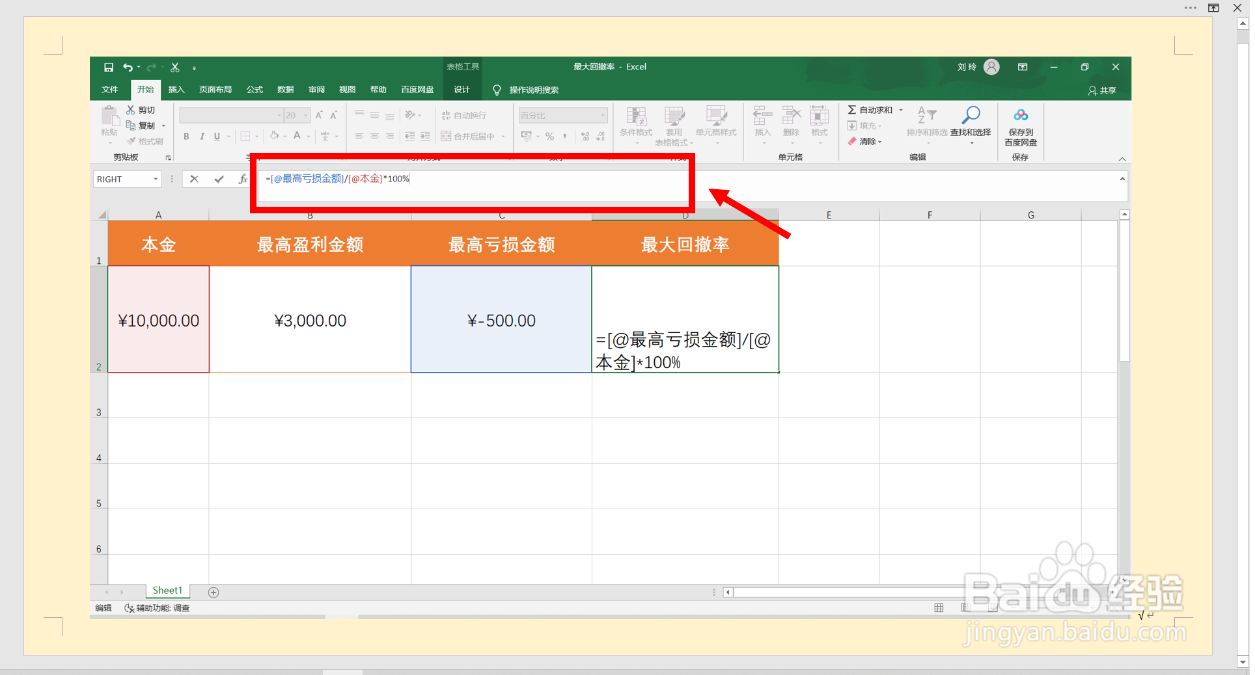Click the Redo arrow icon
The image size is (1255, 675).
[151, 68]
